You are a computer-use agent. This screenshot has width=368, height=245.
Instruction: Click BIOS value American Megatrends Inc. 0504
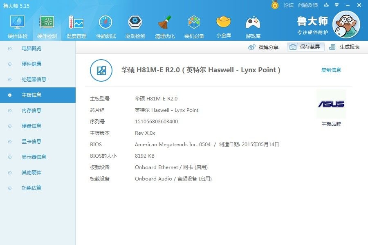173,145
